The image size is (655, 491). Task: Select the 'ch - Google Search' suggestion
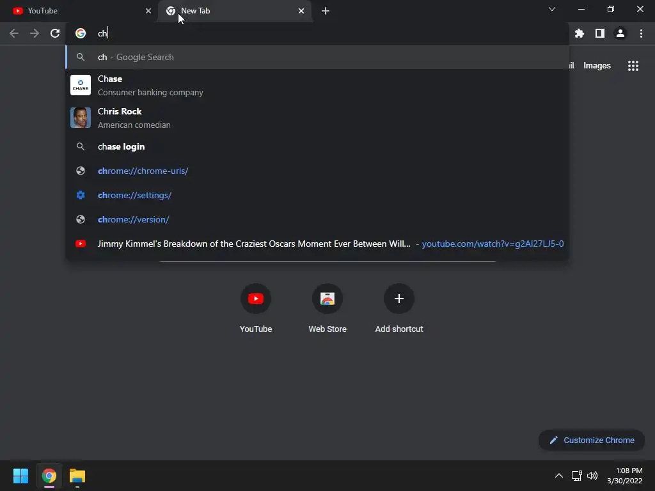(x=317, y=57)
